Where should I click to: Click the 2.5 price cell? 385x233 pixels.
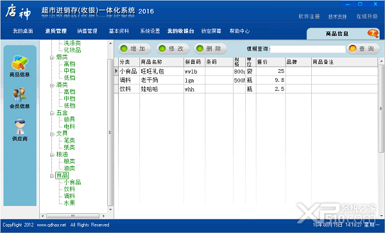coord(271,89)
